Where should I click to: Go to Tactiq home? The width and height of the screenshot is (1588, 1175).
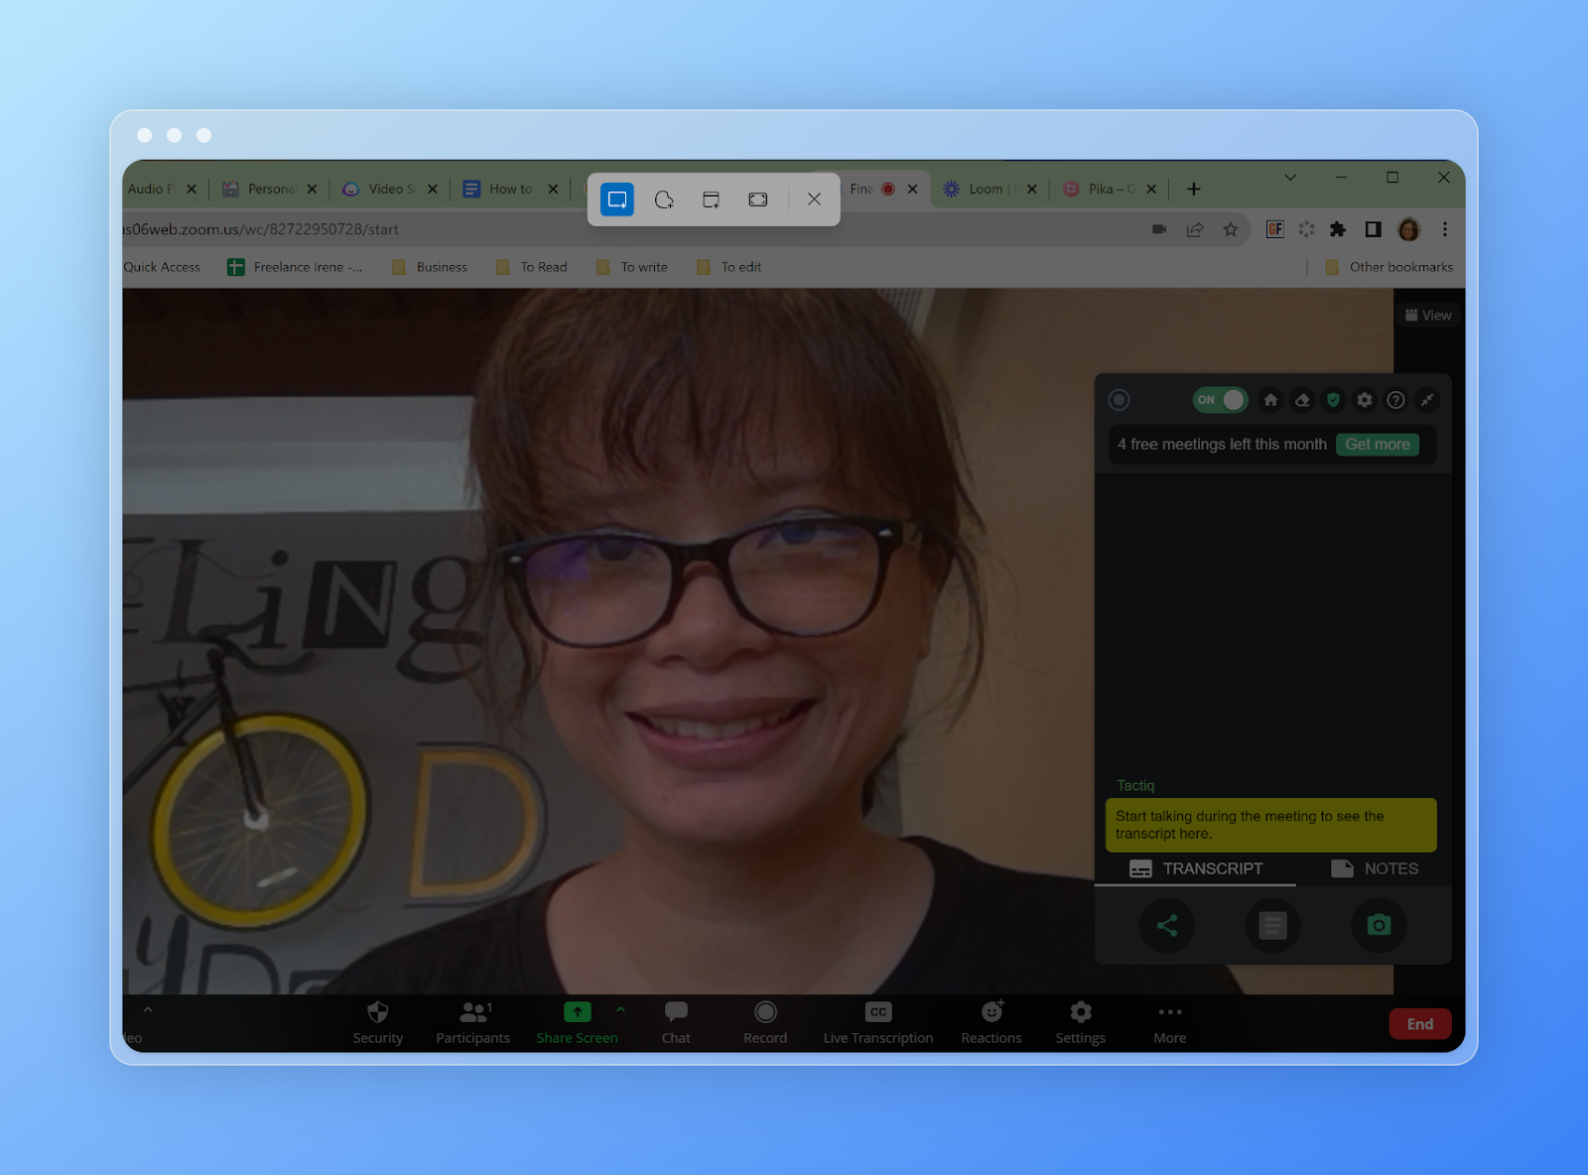pyautogui.click(x=1270, y=401)
